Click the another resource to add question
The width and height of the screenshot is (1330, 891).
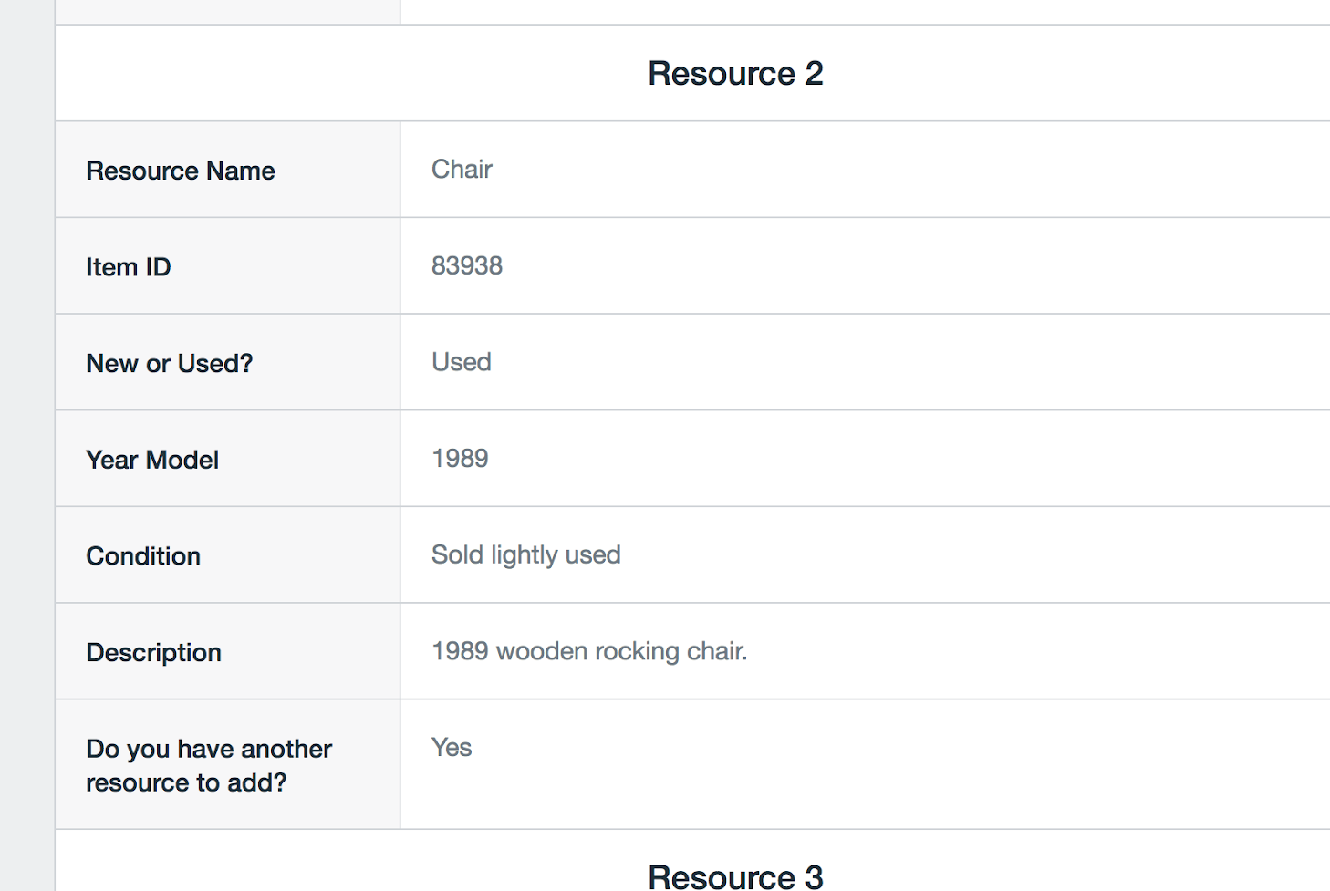tap(209, 765)
